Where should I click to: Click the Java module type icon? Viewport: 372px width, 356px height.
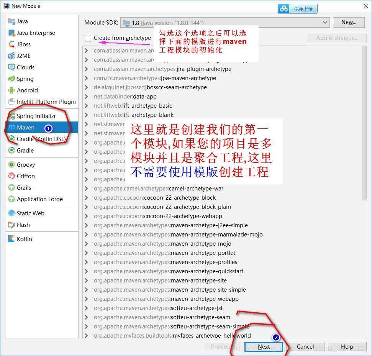[x=11, y=21]
